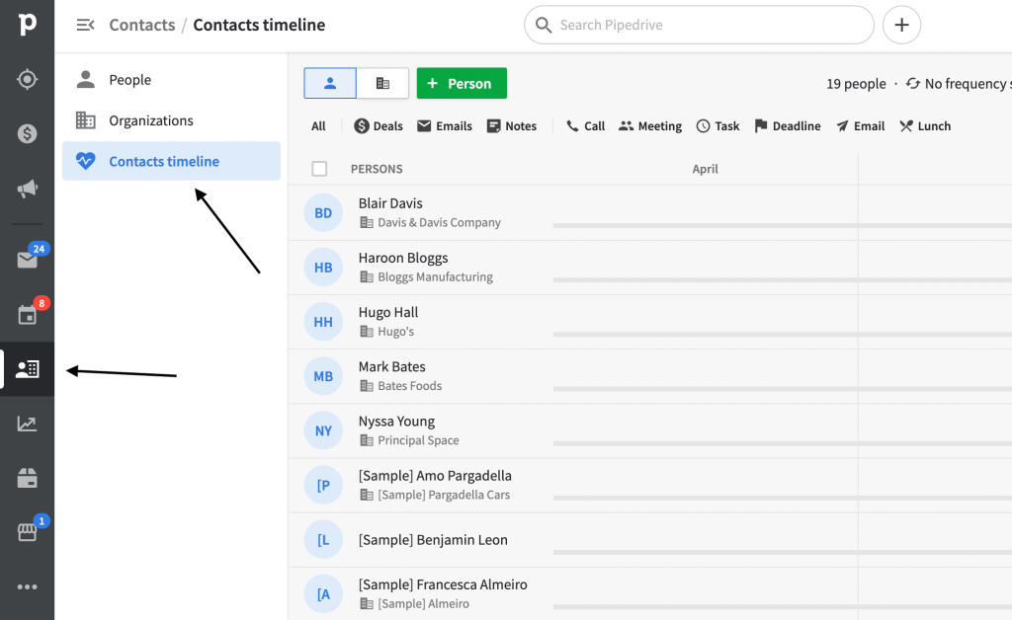Open Activities calendar with 8 notifications
Screen dimensions: 1012x620
point(27,314)
